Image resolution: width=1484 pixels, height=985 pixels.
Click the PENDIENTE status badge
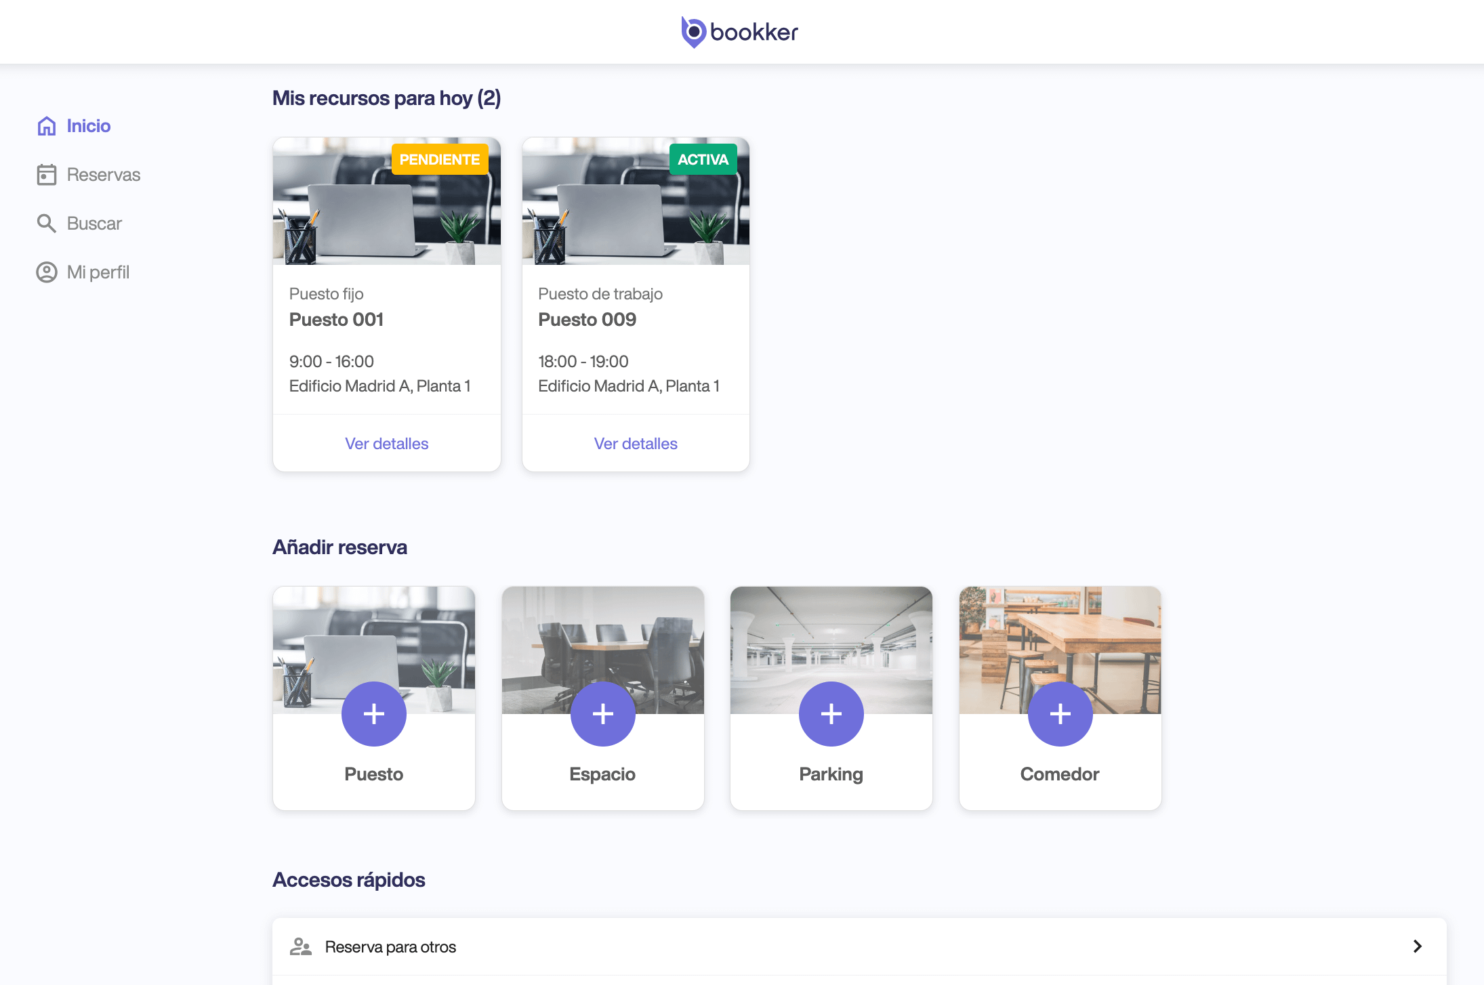[439, 160]
